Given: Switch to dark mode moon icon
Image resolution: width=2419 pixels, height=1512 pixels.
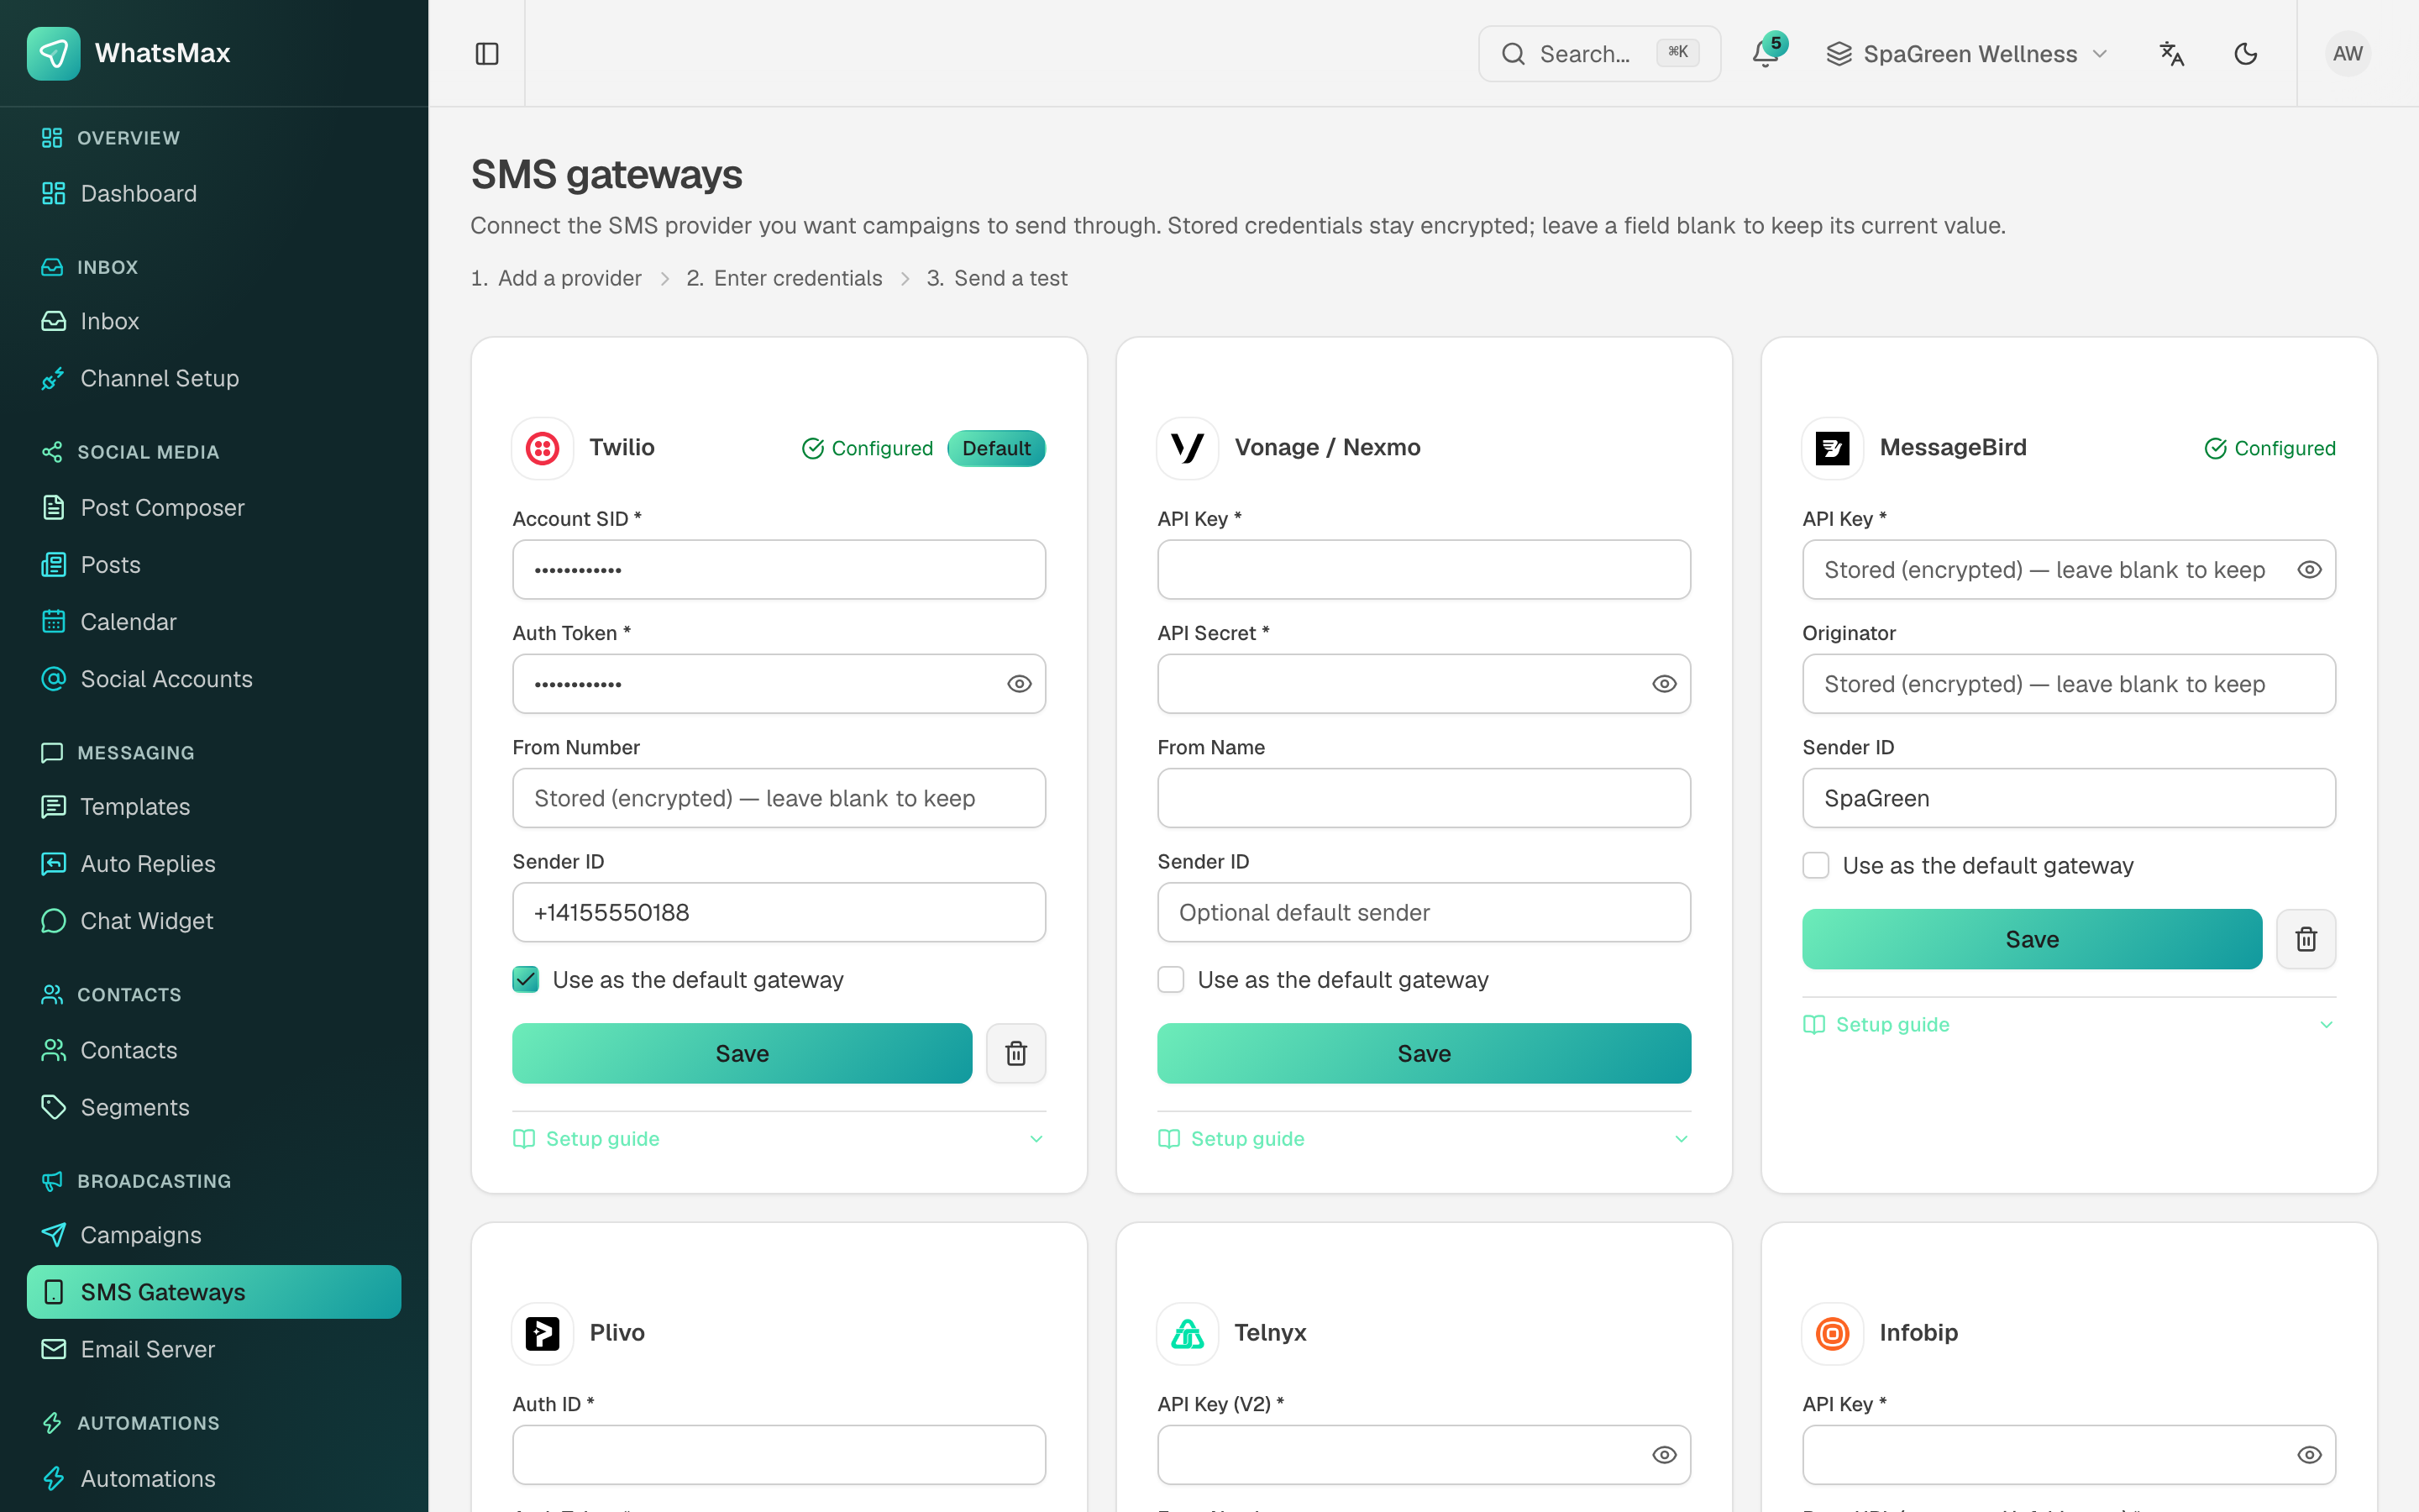Looking at the screenshot, I should pyautogui.click(x=2246, y=54).
